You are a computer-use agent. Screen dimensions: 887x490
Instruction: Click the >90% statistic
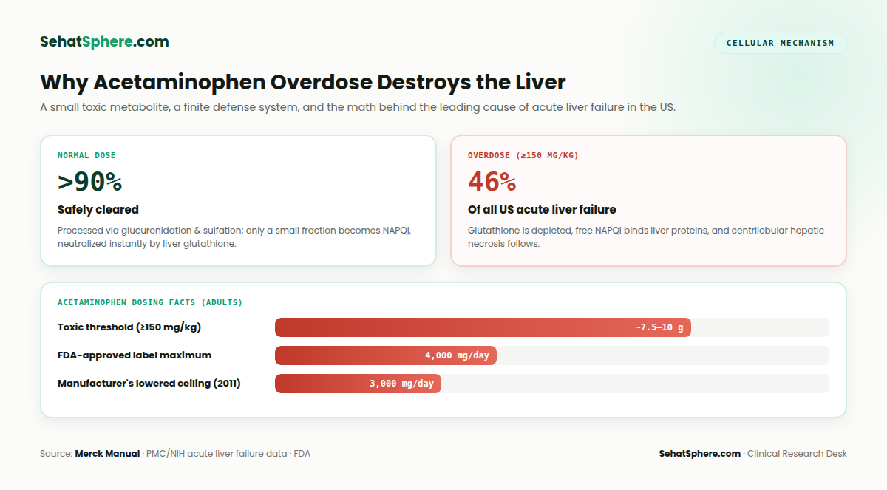point(89,181)
